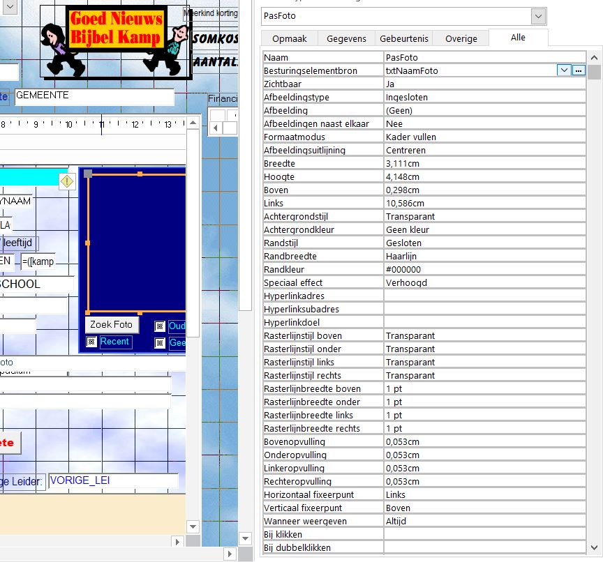Viewport: 603px width, 562px height.
Task: Click Horizontaal fixeerpunt value Links
Action: click(484, 494)
